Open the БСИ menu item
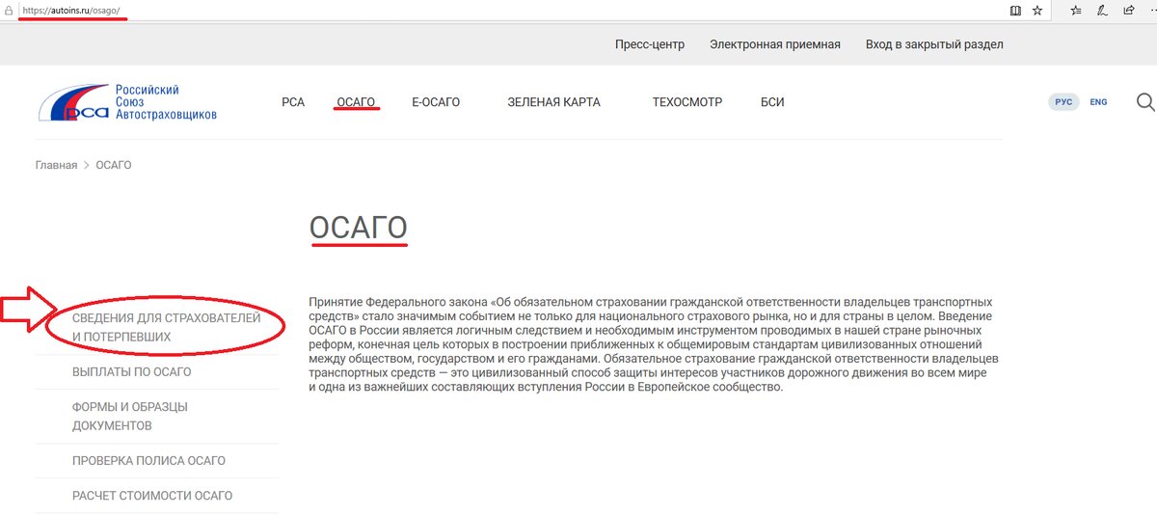 pos(772,102)
